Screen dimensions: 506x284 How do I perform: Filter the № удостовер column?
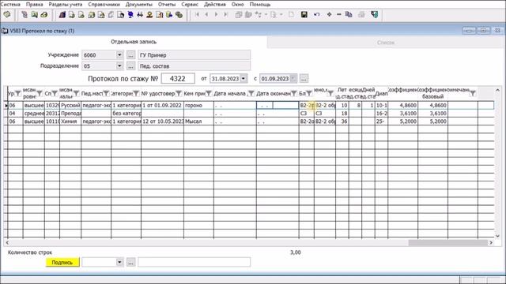tap(179, 93)
